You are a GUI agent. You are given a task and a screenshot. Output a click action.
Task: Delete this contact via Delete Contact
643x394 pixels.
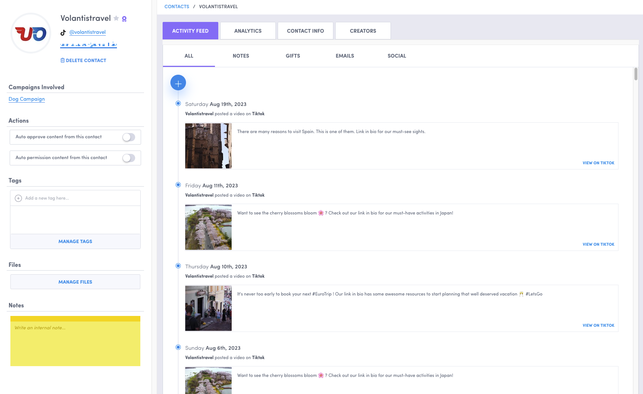[84, 60]
